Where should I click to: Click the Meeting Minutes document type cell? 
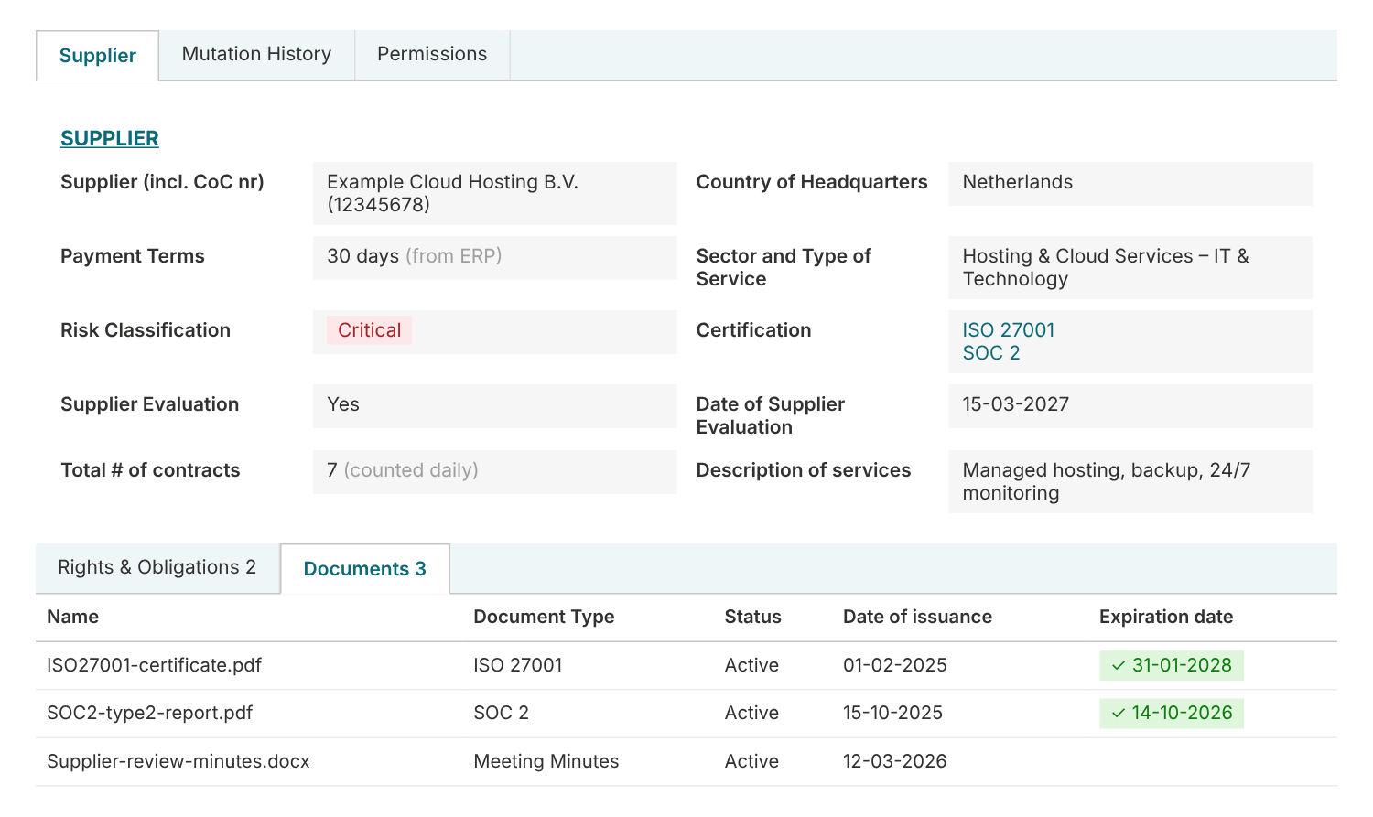(x=546, y=761)
